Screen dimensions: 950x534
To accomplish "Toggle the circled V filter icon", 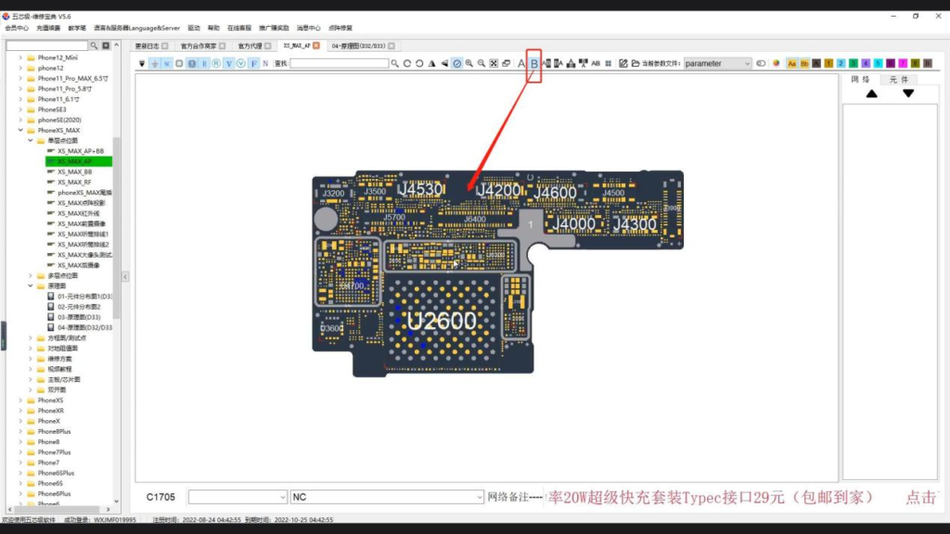I will tap(241, 64).
